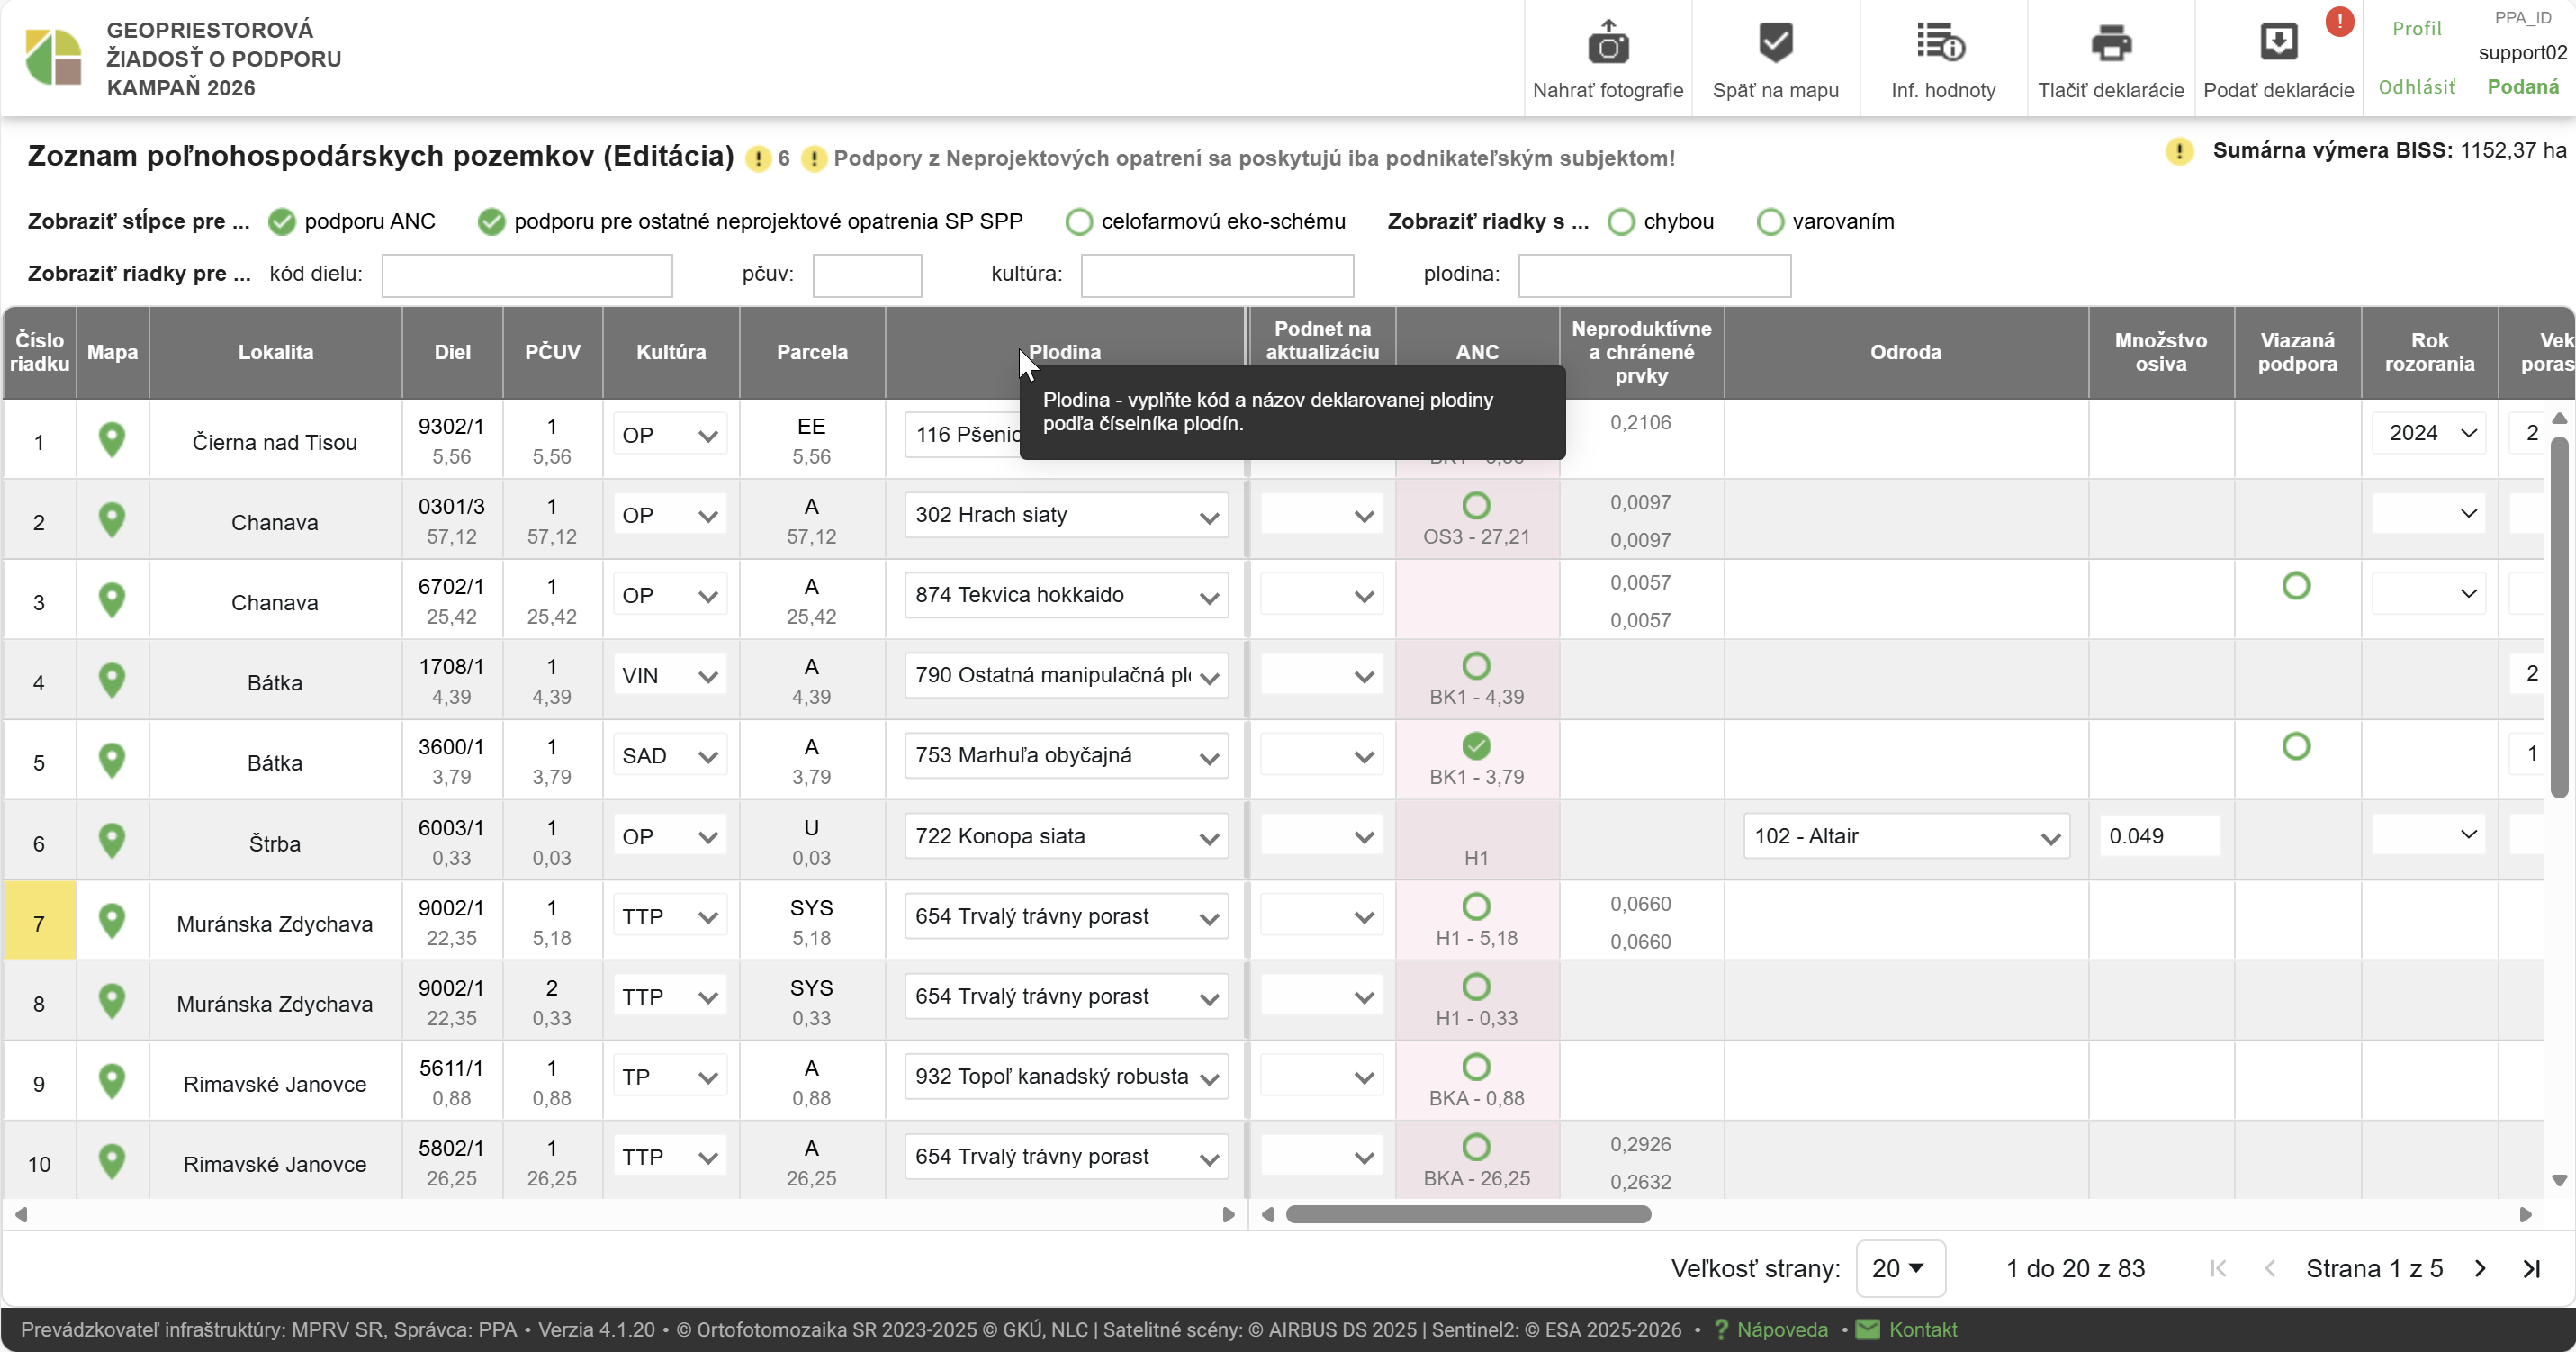Image resolution: width=2576 pixels, height=1352 pixels.
Task: Click map pin for Čierna nad Tisou
Action: [x=112, y=440]
